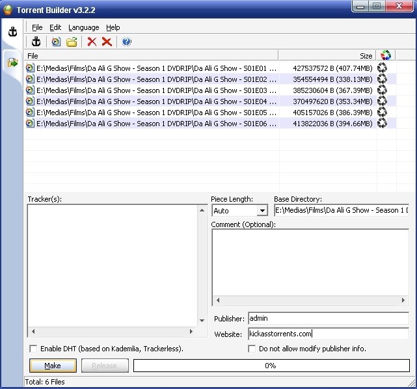Click recycle icon in the S01E06 row

click(x=382, y=123)
